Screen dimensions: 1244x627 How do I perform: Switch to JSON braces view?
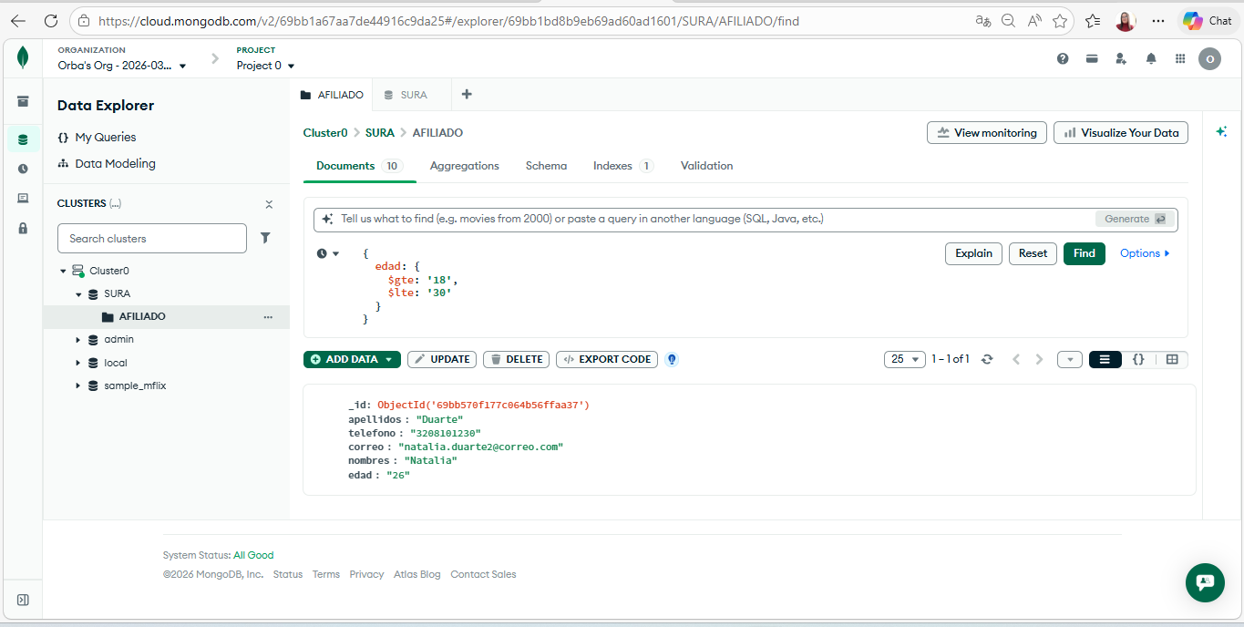click(1138, 359)
